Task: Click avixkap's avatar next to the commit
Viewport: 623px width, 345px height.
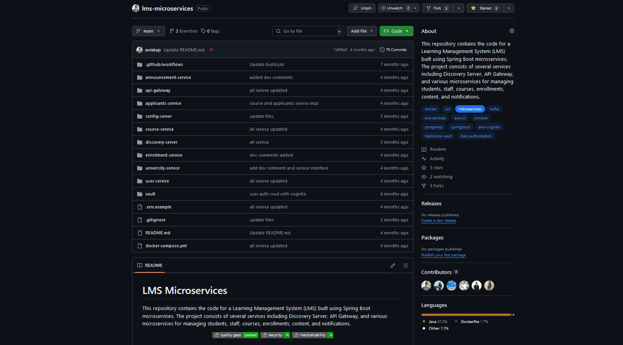Action: point(139,50)
